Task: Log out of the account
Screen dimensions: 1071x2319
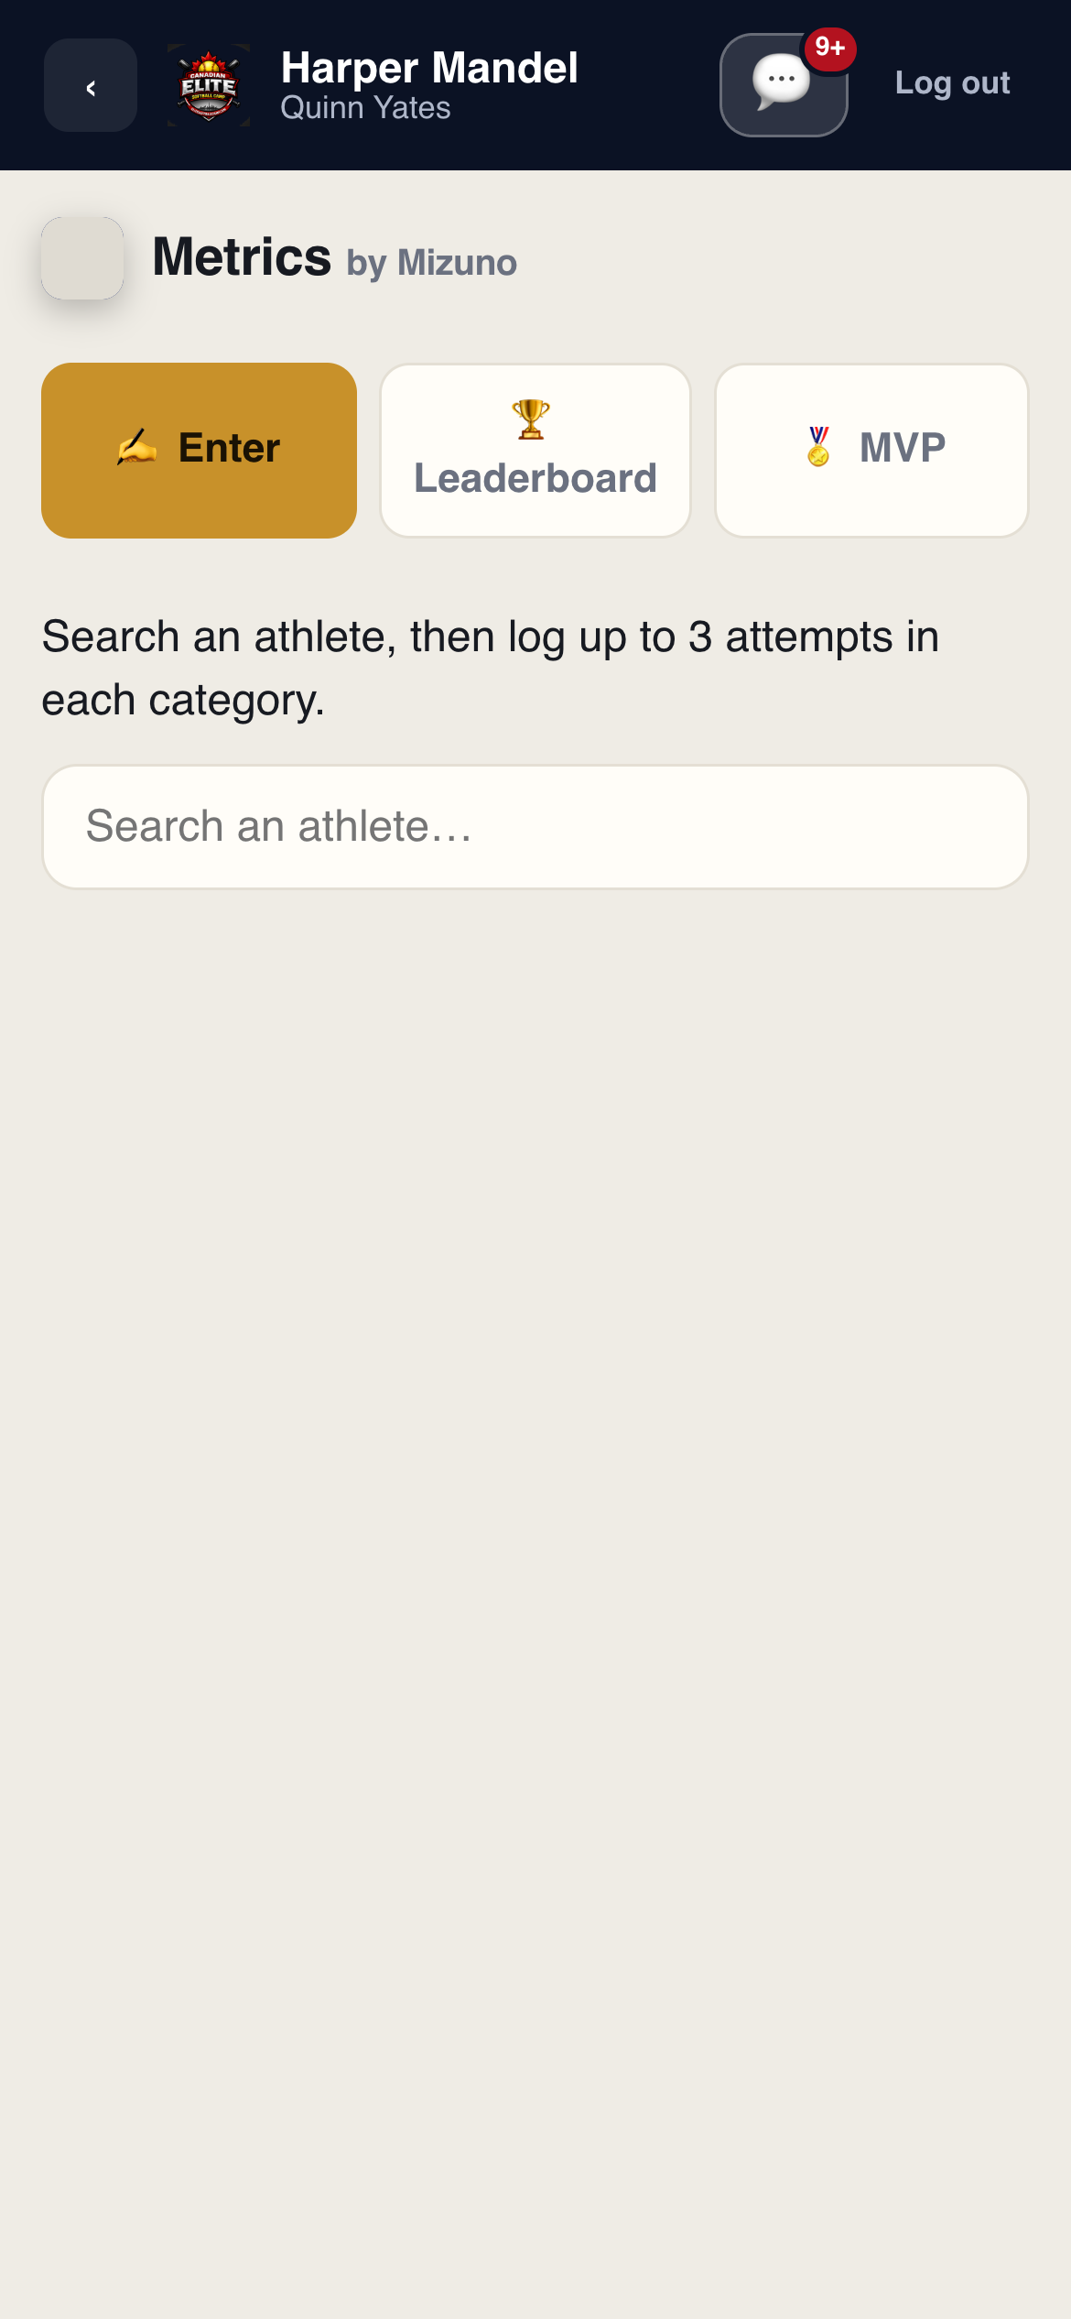Action: pyautogui.click(x=952, y=83)
